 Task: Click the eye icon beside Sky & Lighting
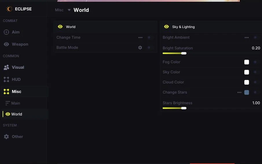point(166,27)
